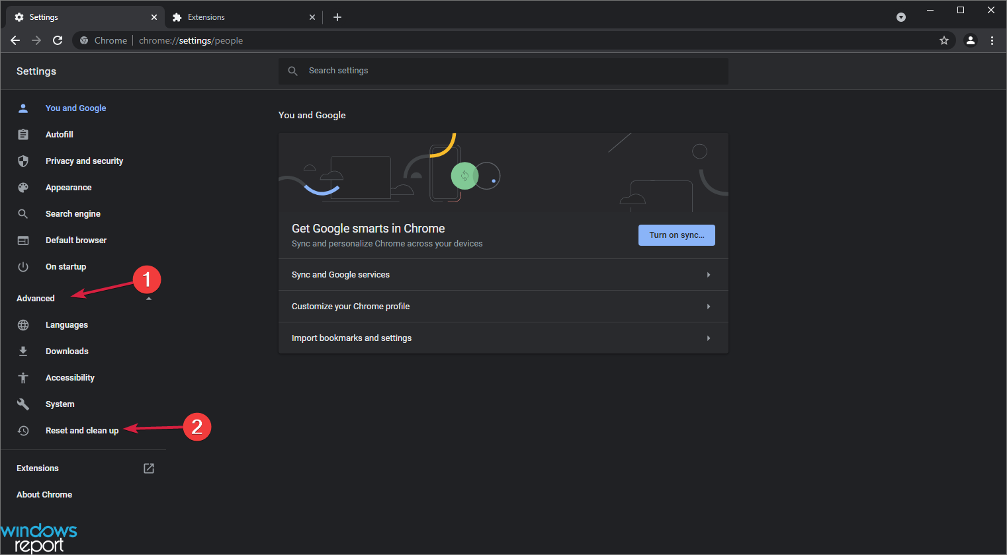Screen dimensions: 1007x555
Task: Open About Chrome page
Action: 44,494
